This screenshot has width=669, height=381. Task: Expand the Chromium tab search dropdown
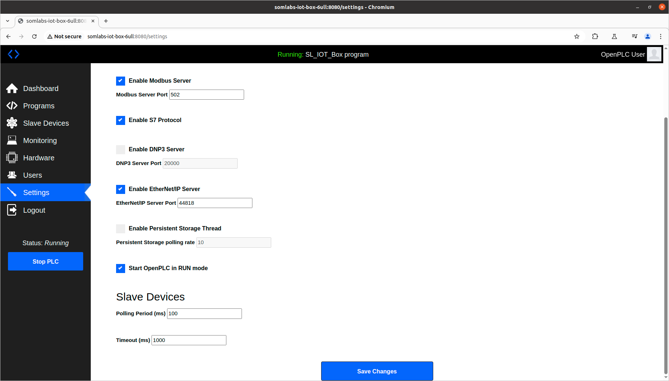click(x=8, y=21)
